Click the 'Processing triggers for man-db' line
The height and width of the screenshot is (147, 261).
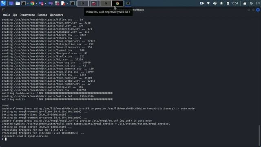pos(35,130)
